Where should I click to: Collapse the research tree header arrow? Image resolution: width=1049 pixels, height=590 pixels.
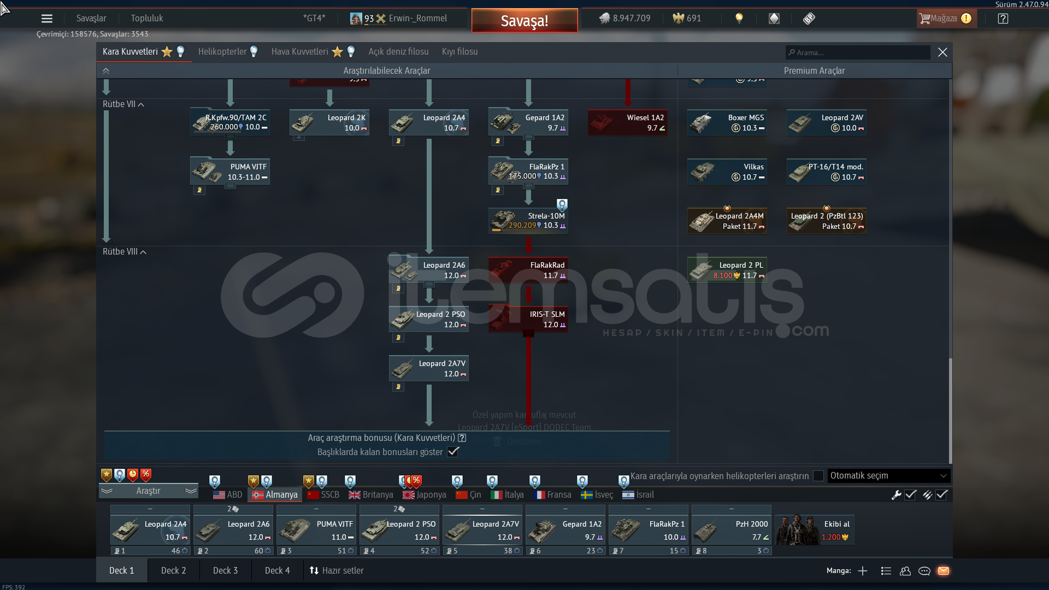106,71
